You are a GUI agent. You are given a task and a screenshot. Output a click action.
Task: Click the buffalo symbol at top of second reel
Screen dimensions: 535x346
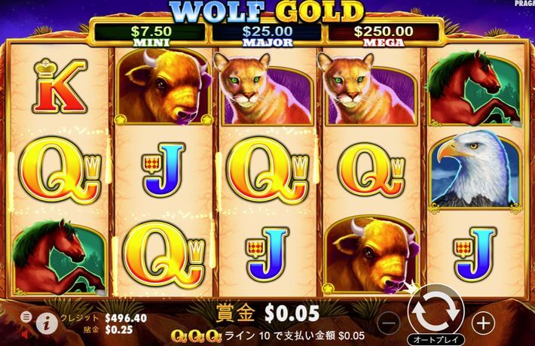(163, 85)
